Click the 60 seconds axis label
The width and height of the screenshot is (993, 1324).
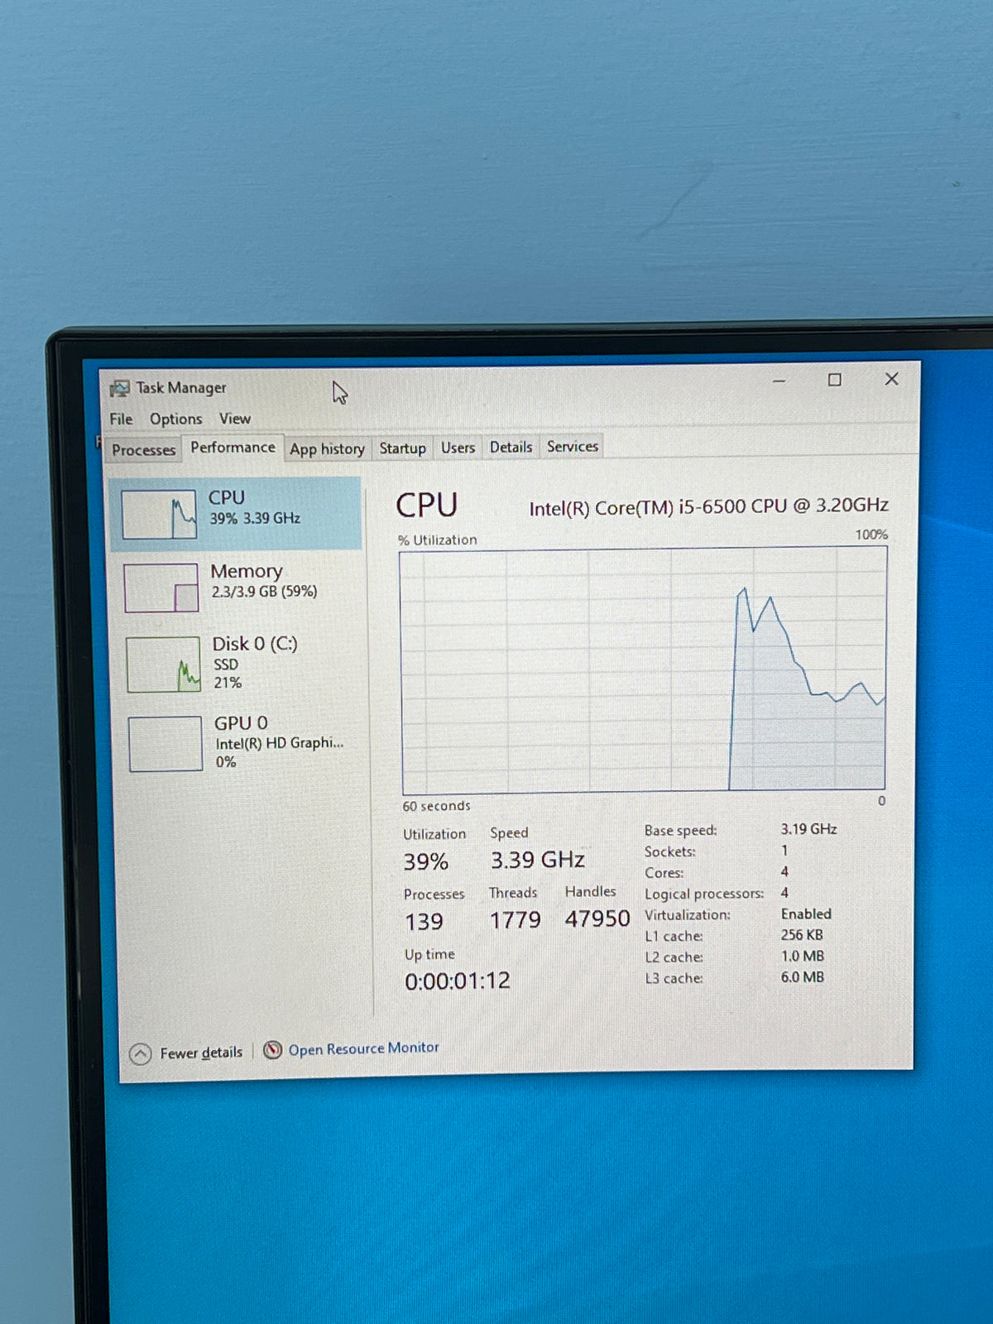pos(436,806)
